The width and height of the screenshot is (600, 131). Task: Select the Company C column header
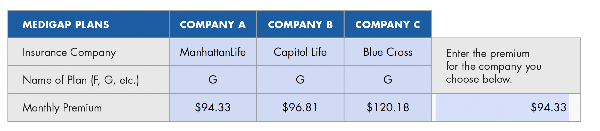(388, 24)
